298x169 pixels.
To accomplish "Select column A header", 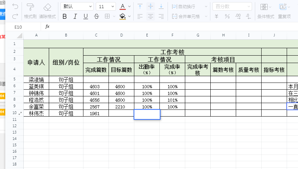I will (x=36, y=35).
